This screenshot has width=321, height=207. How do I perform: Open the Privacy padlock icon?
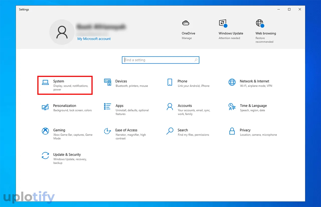tap(232, 131)
